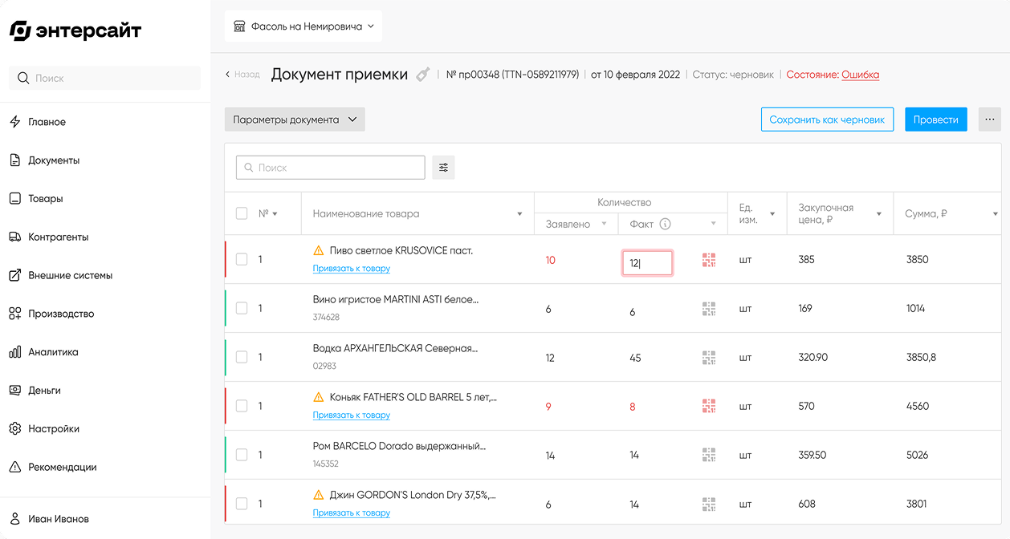Expand the Параметры документа dropdown
The width and height of the screenshot is (1010, 539).
click(295, 120)
